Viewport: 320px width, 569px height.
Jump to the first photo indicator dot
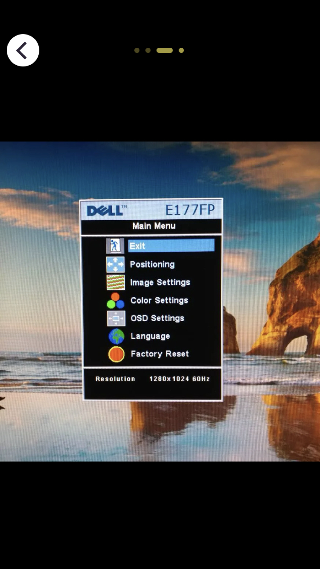[x=137, y=50]
